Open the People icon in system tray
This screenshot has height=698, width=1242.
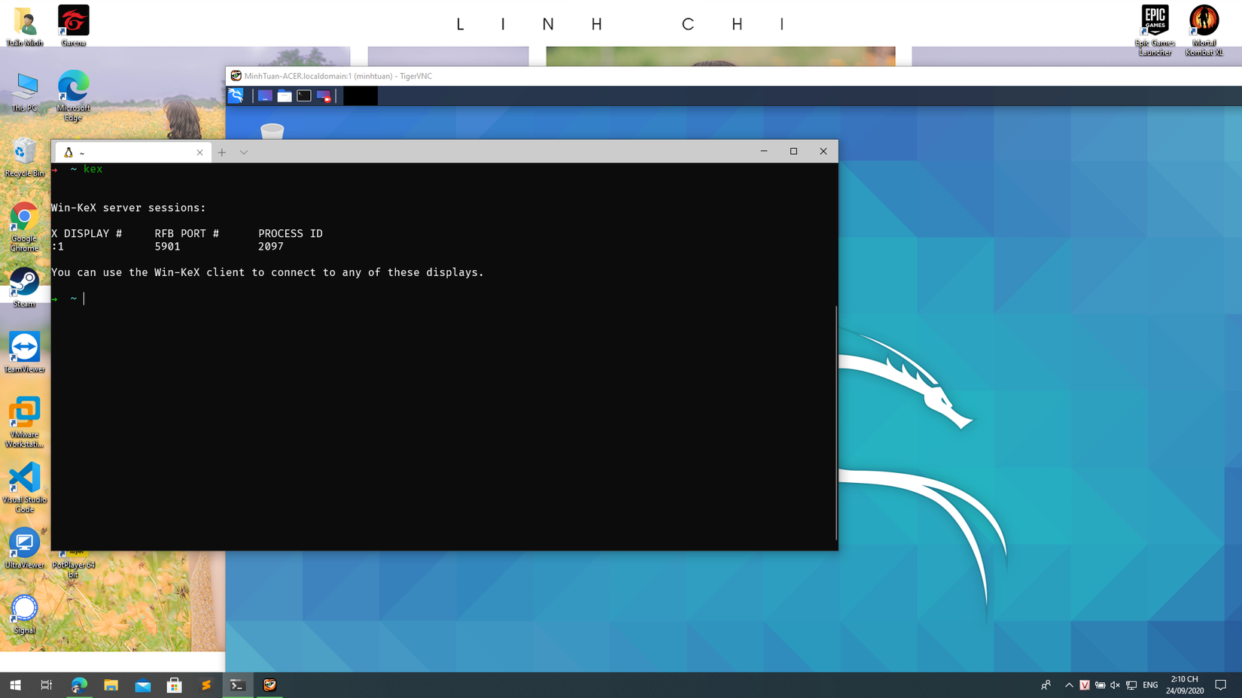click(1046, 685)
